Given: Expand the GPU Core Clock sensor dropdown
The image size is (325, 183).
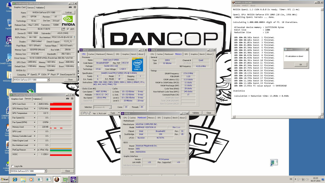Looking at the screenshot, I should point(35,104).
